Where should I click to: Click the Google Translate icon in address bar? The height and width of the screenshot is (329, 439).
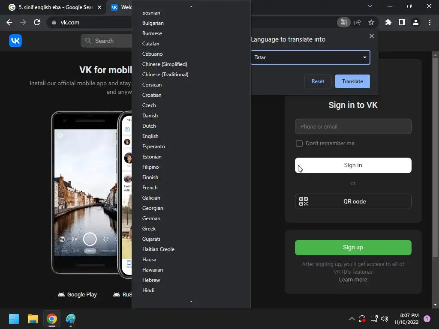[x=343, y=22]
